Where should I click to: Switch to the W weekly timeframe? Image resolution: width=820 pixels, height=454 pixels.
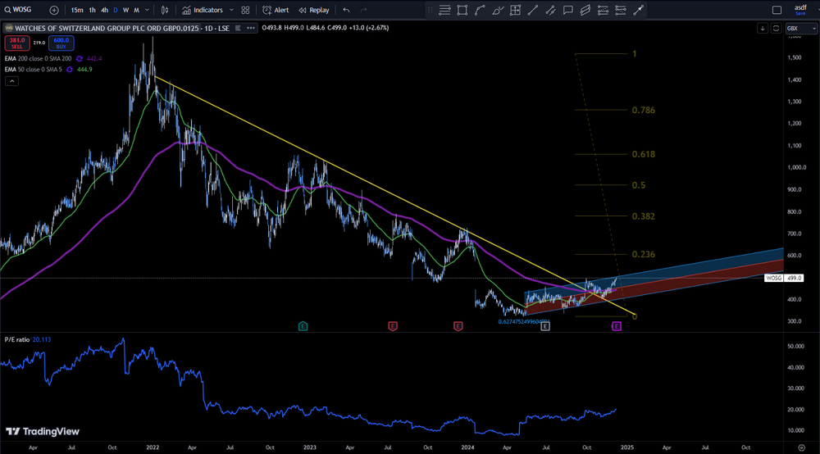coord(125,10)
